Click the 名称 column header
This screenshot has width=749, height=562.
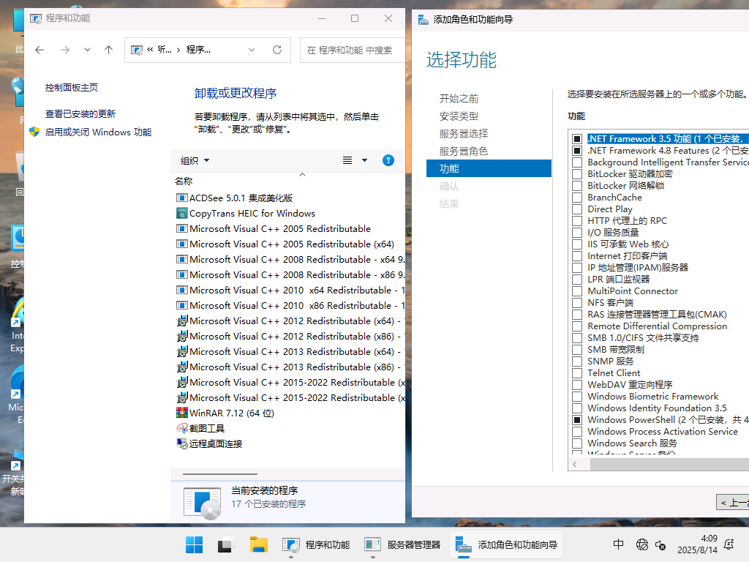[x=184, y=181]
